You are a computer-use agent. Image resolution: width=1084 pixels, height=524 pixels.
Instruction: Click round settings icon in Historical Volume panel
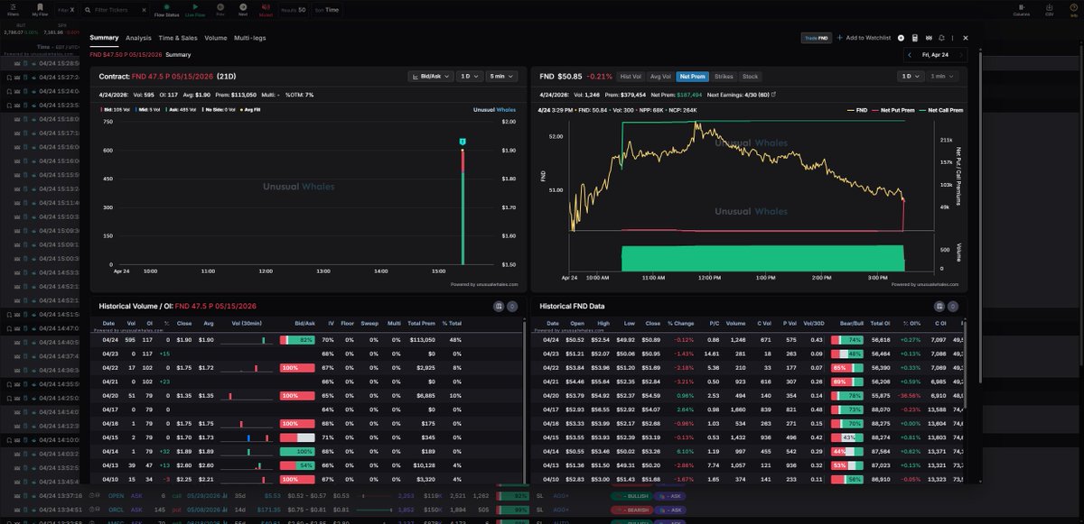[512, 307]
